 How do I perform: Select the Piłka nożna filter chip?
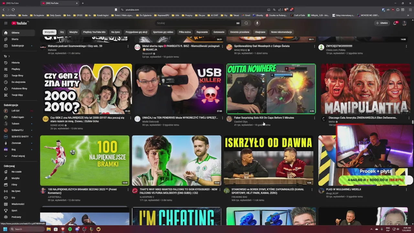tap(185, 32)
